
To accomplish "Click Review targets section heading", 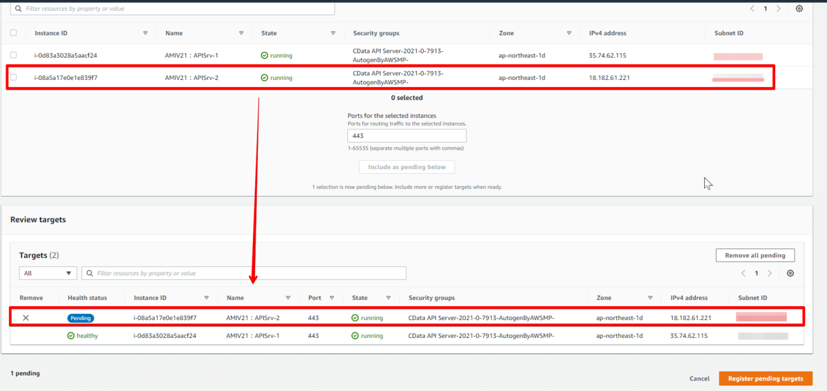I will 38,219.
